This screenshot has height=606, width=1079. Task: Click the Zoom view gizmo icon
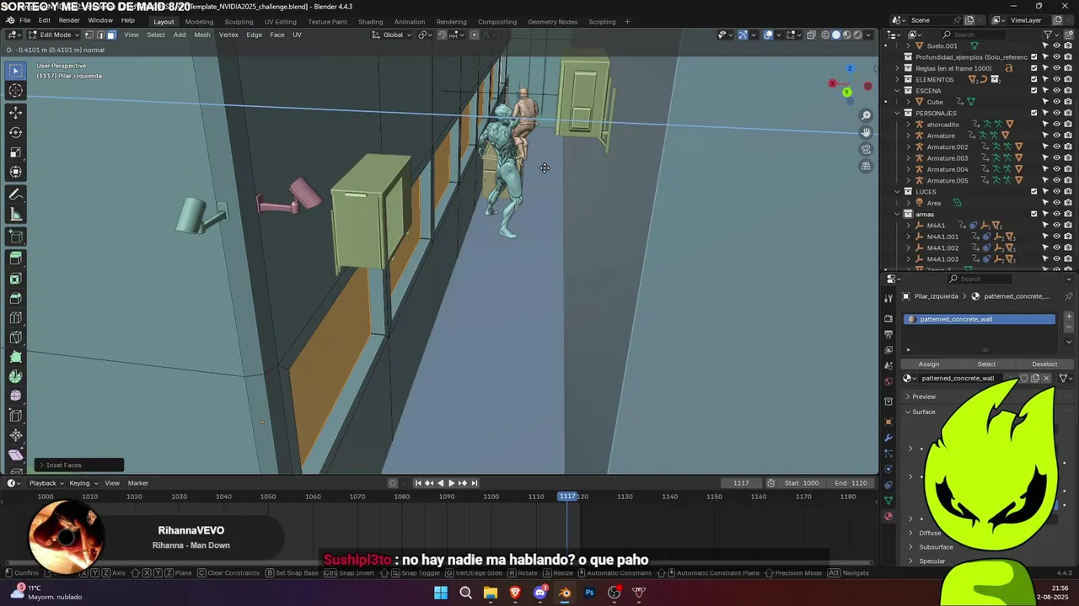pyautogui.click(x=866, y=115)
